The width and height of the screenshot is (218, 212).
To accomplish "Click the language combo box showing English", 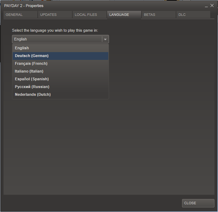I will (x=60, y=39).
